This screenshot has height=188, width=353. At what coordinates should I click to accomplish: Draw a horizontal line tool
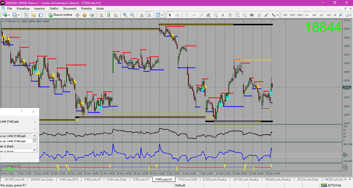point(194,15)
